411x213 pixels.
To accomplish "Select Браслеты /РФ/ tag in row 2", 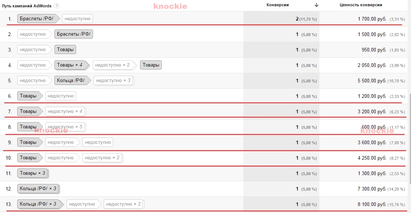I will 74,34.
